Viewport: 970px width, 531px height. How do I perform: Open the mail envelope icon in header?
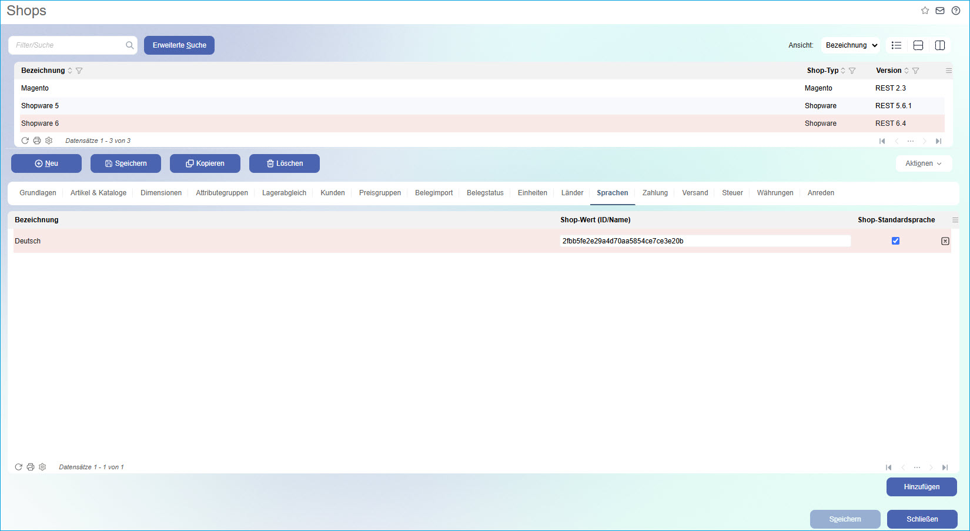pos(940,11)
